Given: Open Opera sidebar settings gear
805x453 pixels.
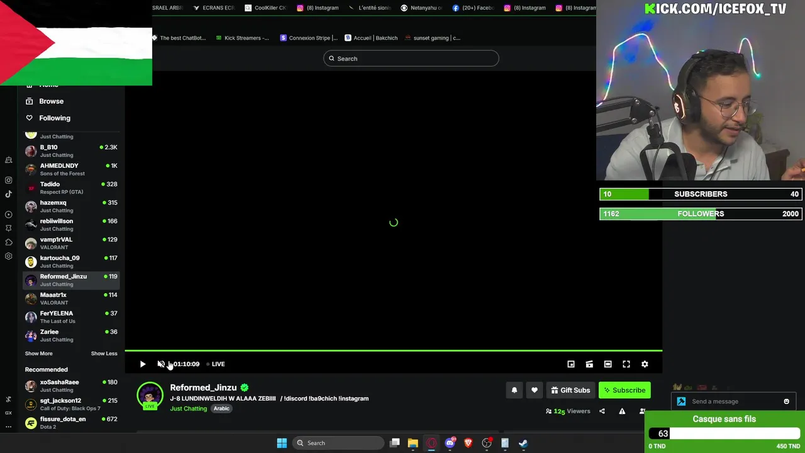Looking at the screenshot, I should point(9,256).
